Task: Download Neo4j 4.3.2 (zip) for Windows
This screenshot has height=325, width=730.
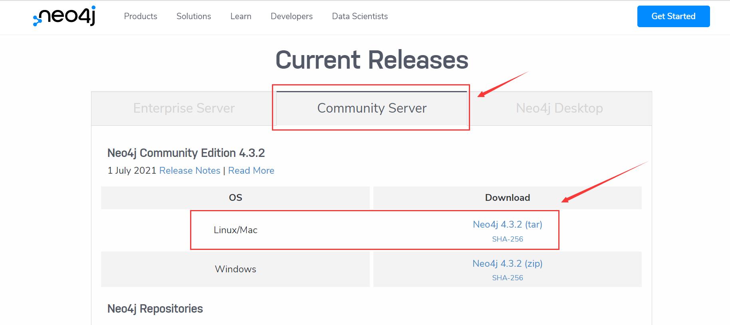Action: coord(508,264)
